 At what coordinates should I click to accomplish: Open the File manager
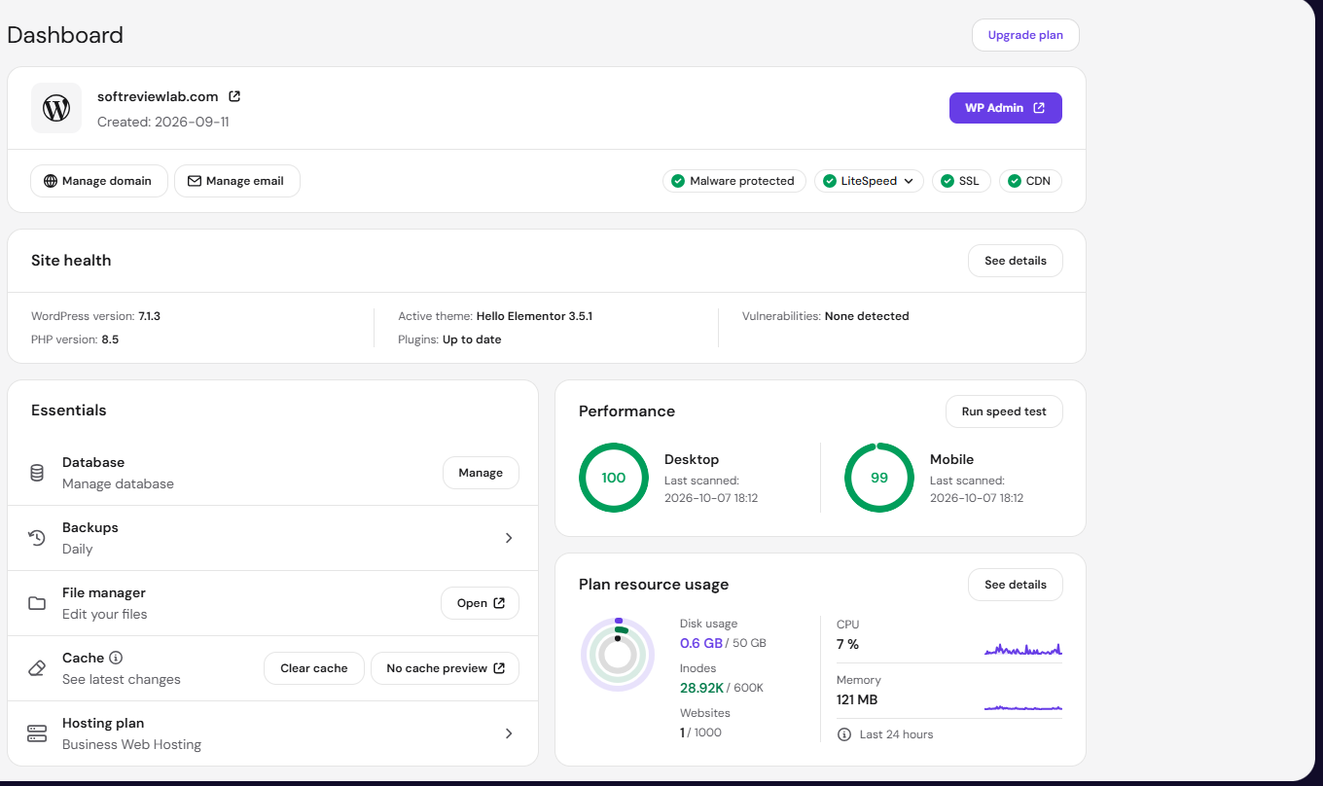tap(481, 603)
